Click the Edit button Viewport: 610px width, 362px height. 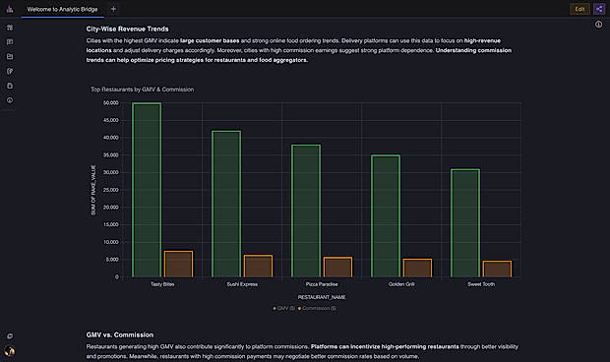click(x=579, y=9)
